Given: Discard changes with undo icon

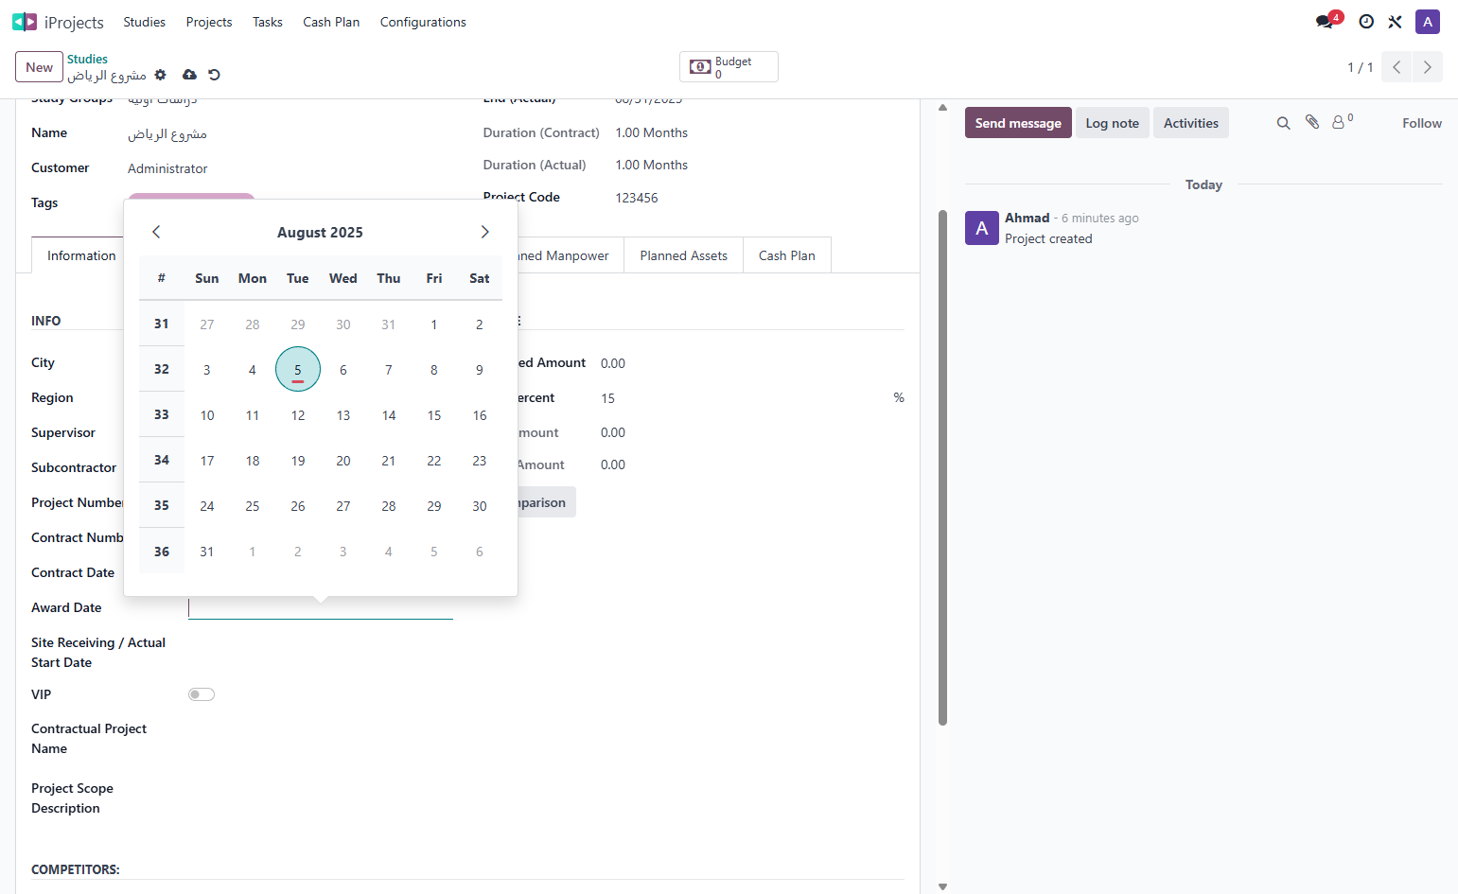Looking at the screenshot, I should pos(214,75).
